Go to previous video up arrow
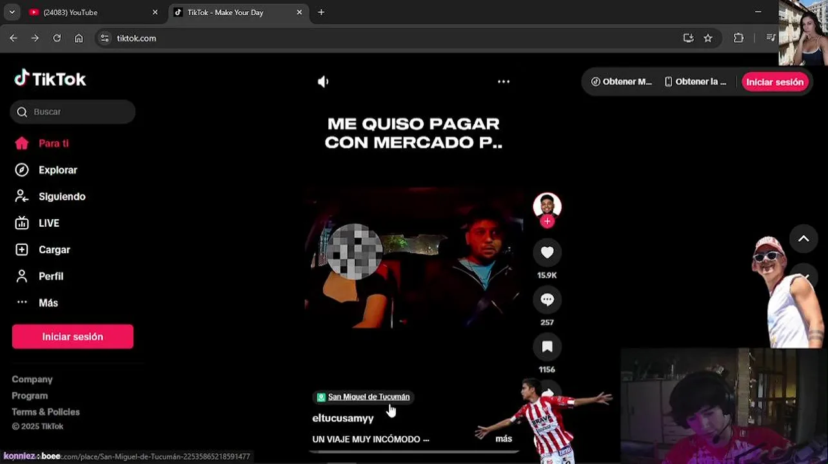 click(x=803, y=238)
